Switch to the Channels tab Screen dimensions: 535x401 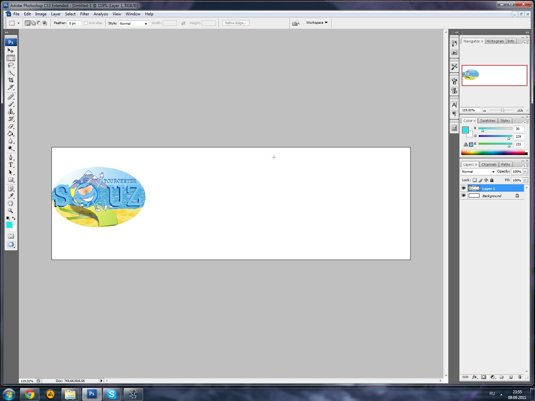click(x=489, y=164)
